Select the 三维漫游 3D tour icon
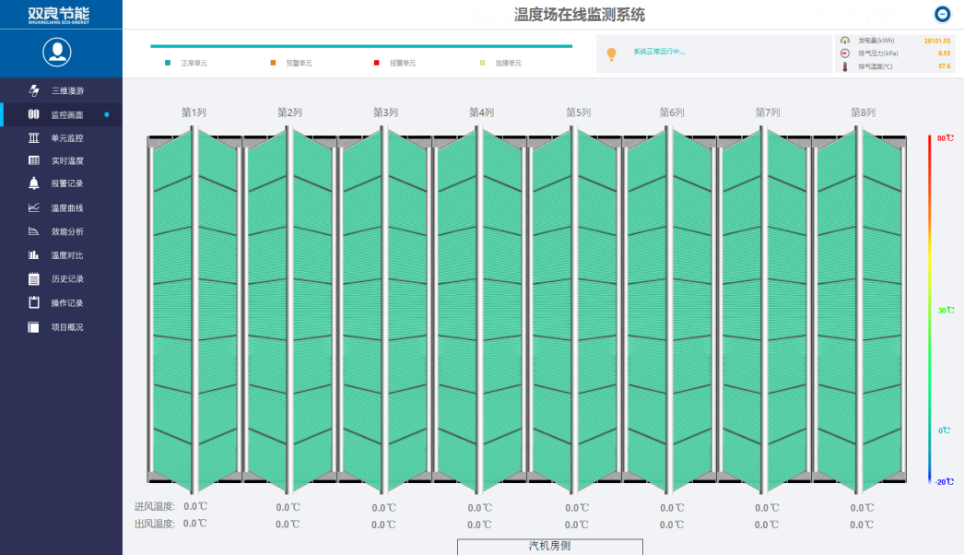The height and width of the screenshot is (555, 964). [32, 89]
